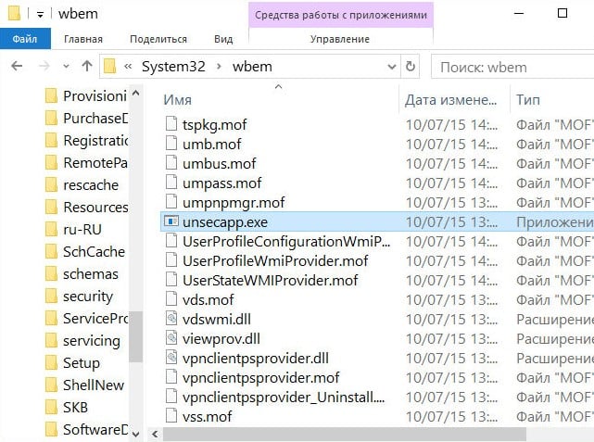
Task: Click the vpnclientpsprovider.mof file icon
Action: [x=171, y=377]
